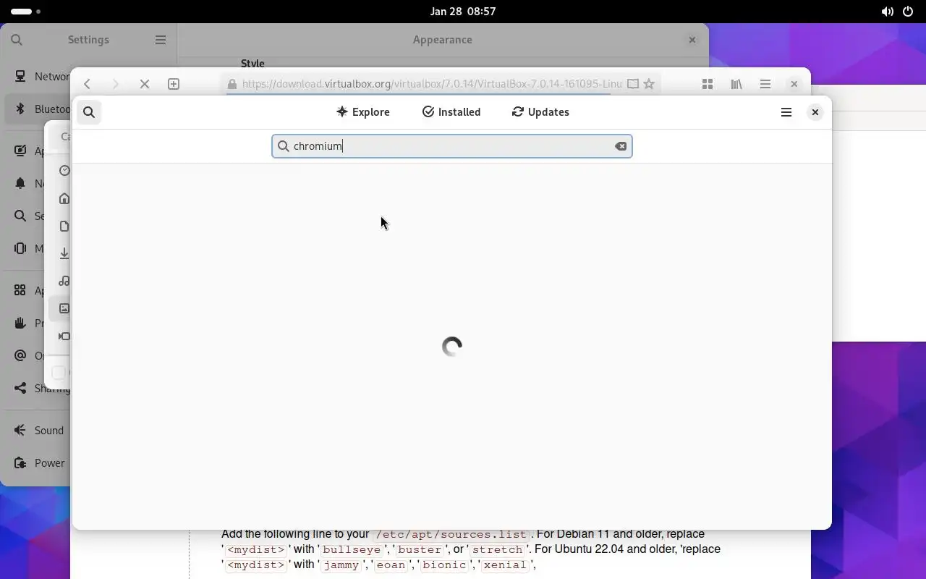Open the browser hamburger menu
This screenshot has height=579, width=926.
[765, 84]
